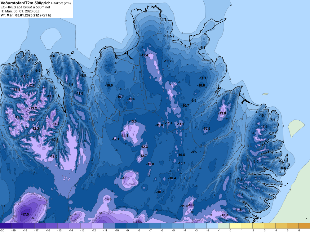Screen dimensions: 310x232
Task: Select the -6 swatch in the color legend
Action: (166, 226)
